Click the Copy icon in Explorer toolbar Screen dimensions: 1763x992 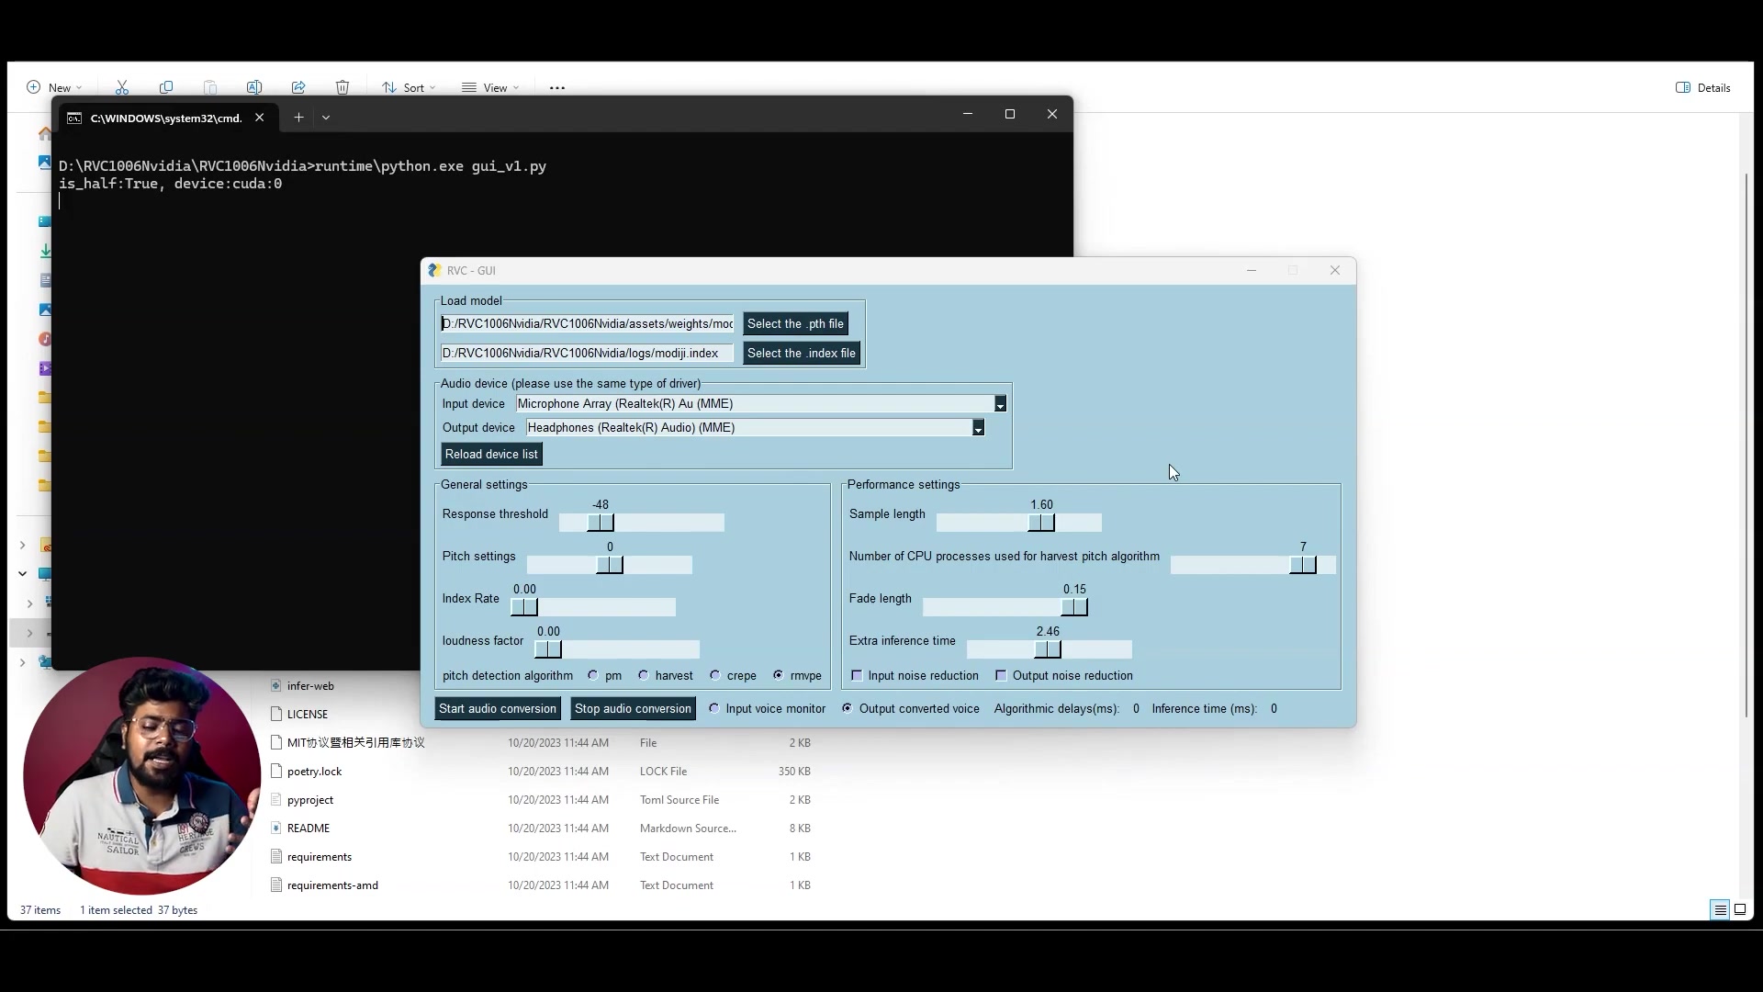pos(166,87)
